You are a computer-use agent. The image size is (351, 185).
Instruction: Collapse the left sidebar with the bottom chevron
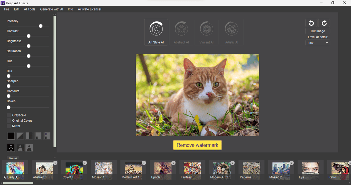[x=54, y=157]
